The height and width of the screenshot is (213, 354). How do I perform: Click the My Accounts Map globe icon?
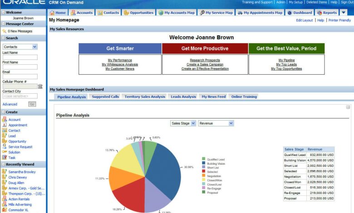pos(161,13)
